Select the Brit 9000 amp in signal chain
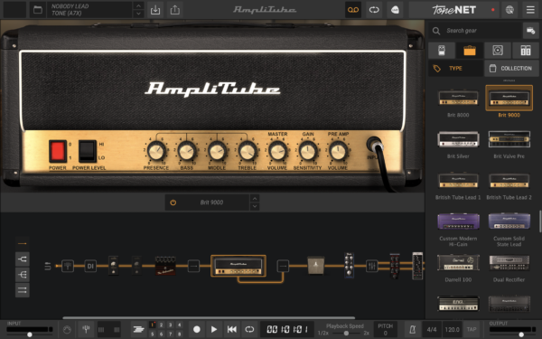Image resolution: width=542 pixels, height=339 pixels. pos(238,266)
